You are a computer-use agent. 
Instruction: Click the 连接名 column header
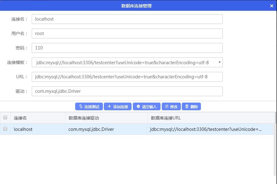pyautogui.click(x=38, y=118)
